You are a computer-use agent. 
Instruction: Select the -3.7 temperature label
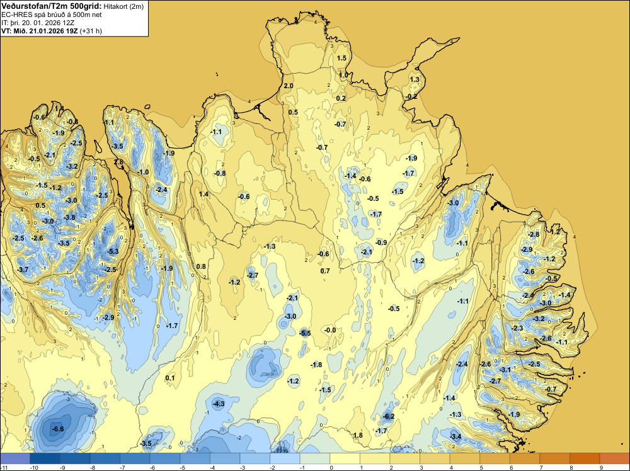click(x=23, y=270)
